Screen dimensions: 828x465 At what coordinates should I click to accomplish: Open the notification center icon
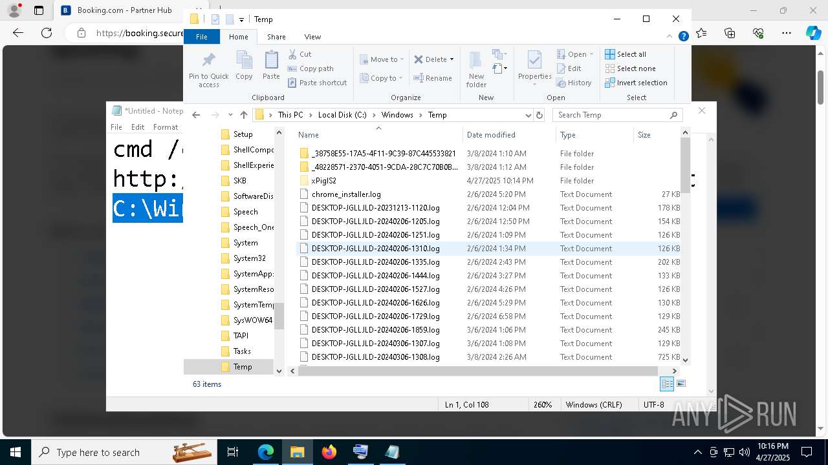pos(807,452)
